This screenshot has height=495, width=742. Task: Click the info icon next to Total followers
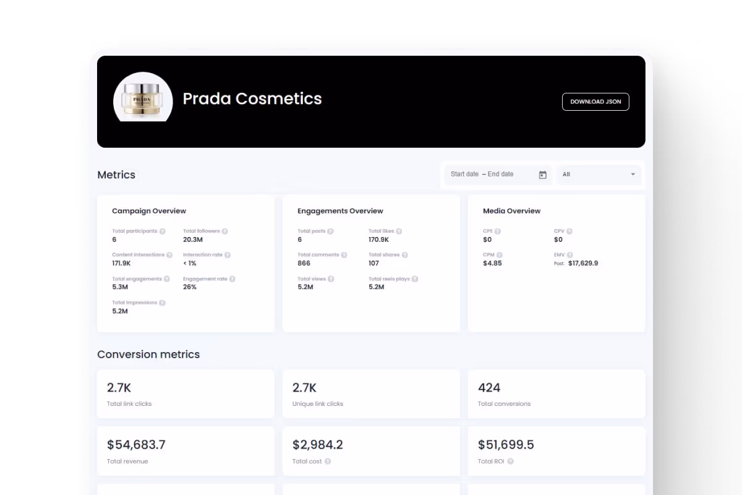click(224, 231)
